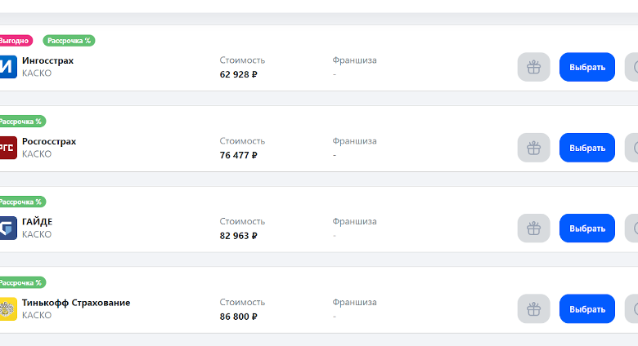Click the ГАЙДЕ shield logo
Viewport: 638px width, 346px height.
(x=7, y=228)
